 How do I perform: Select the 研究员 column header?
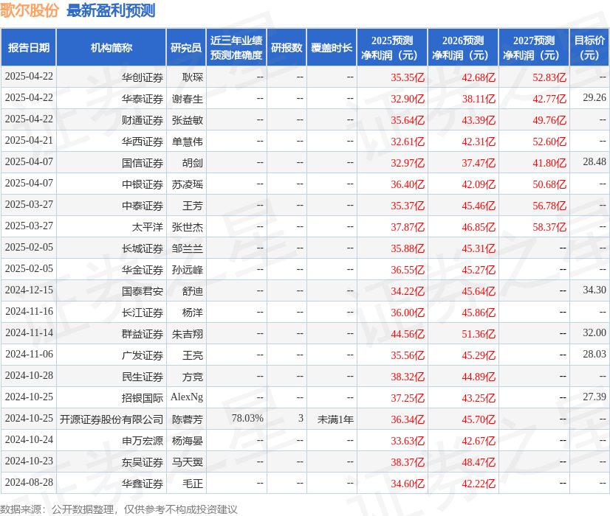click(186, 48)
